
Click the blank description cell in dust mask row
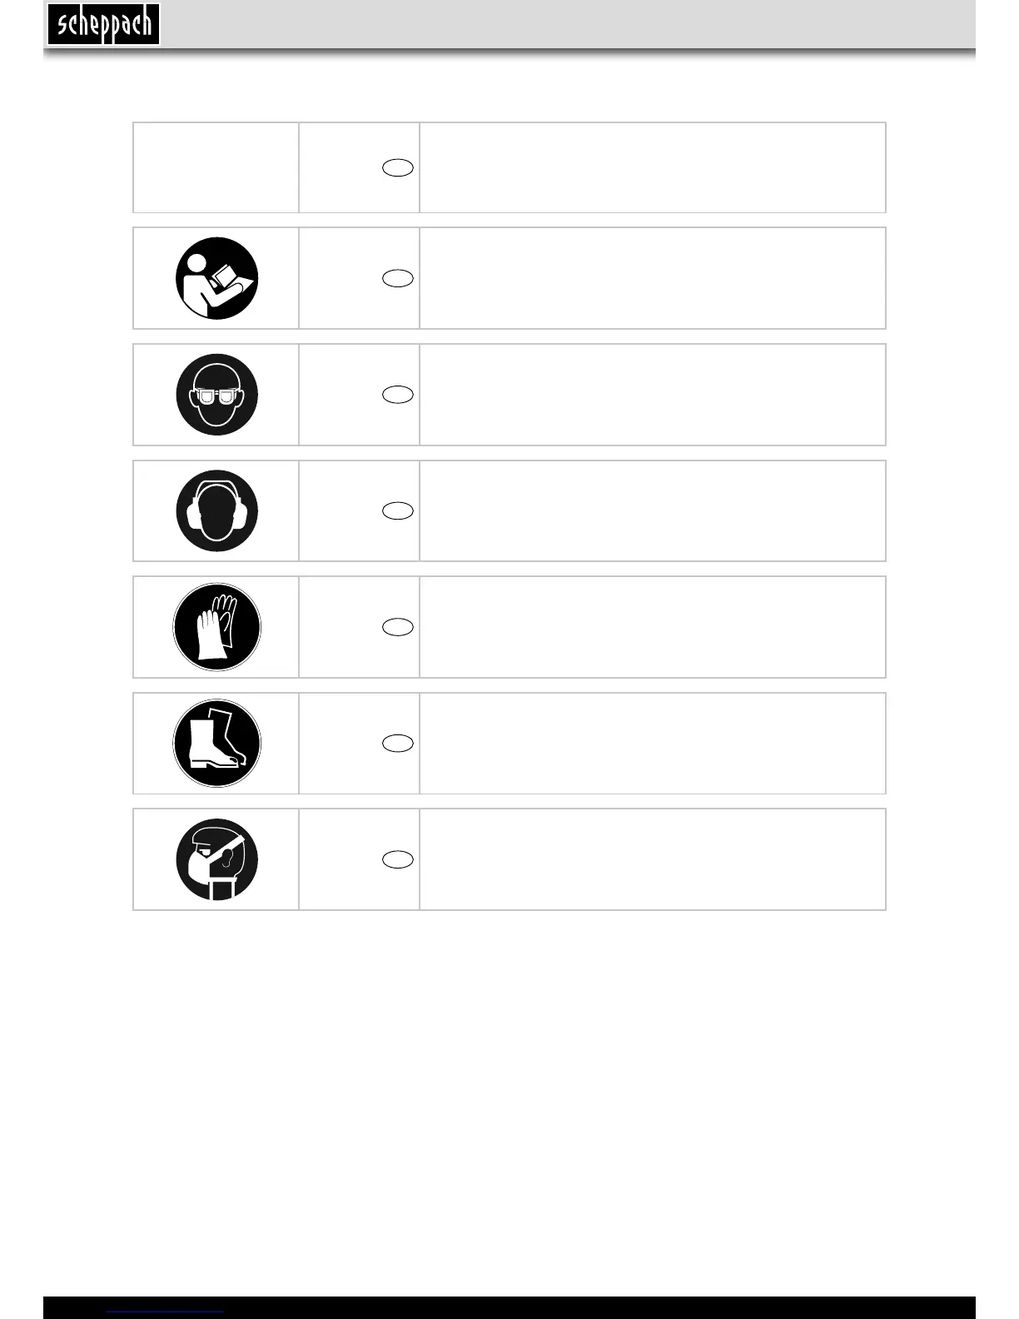653,859
